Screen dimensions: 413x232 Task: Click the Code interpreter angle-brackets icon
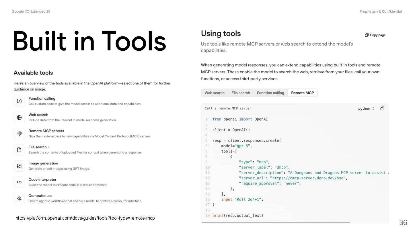tap(19, 182)
